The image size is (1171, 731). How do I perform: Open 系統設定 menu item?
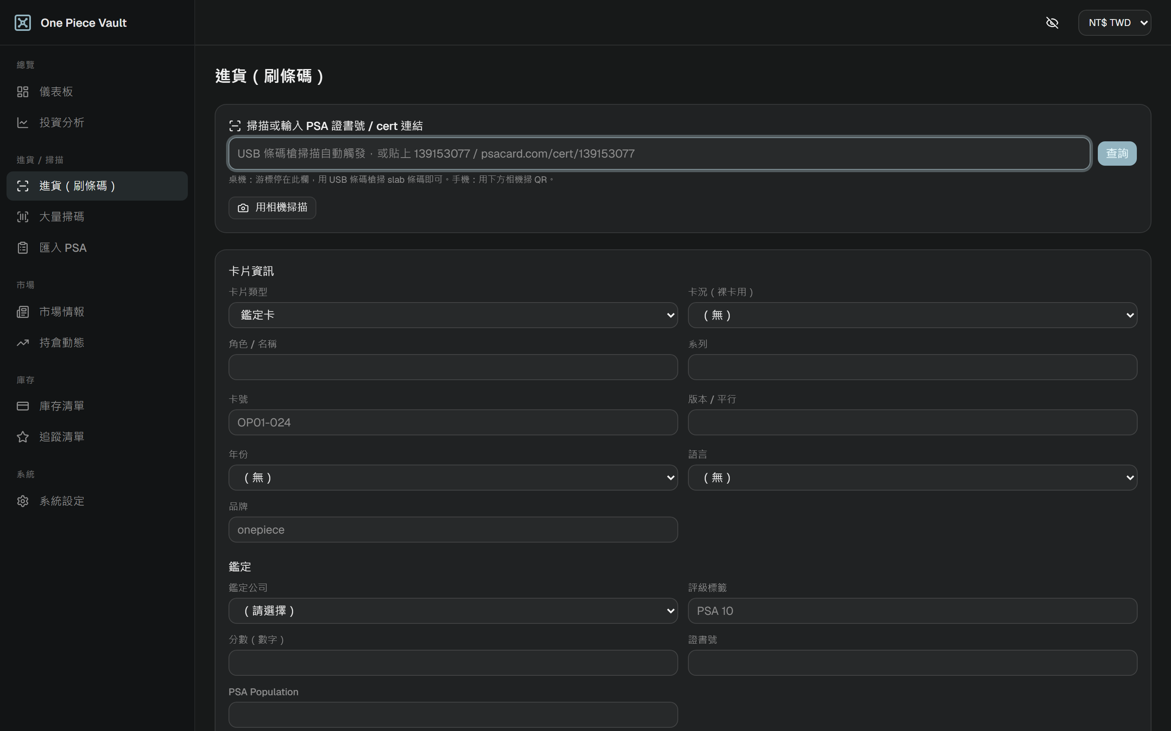coord(97,501)
